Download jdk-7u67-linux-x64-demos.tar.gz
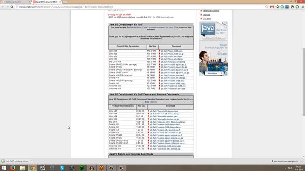Image resolution: width=305 pixels, height=171 pixels. click(x=164, y=119)
